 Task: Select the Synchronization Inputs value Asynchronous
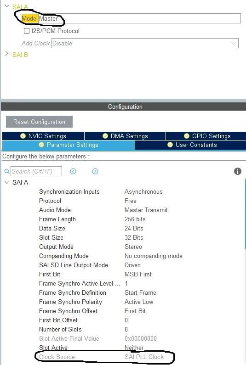143,191
